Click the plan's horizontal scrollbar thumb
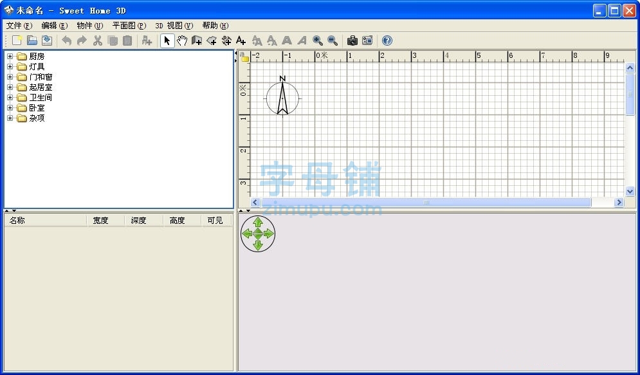Image resolution: width=640 pixels, height=375 pixels. click(426, 202)
